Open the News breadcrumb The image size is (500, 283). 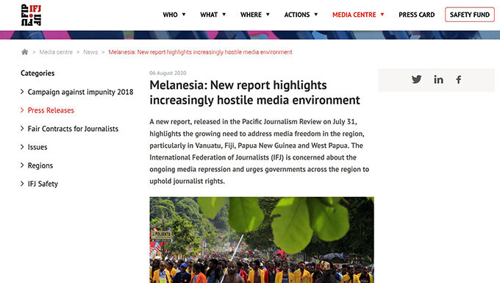pyautogui.click(x=90, y=52)
